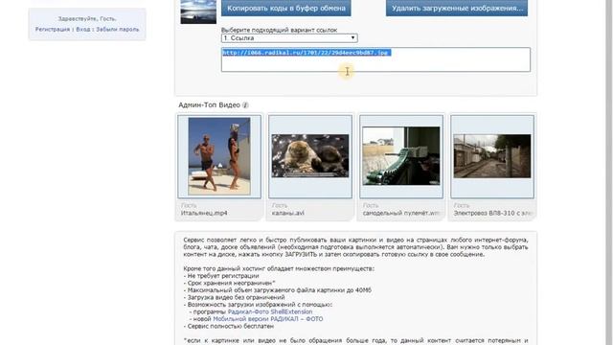Click the 'Забыли пароль' link

coord(117,30)
